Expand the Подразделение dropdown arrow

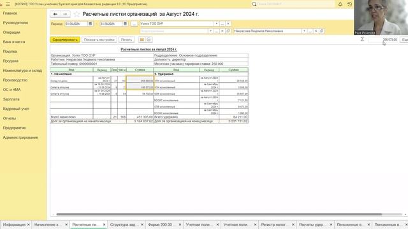tap(210, 31)
